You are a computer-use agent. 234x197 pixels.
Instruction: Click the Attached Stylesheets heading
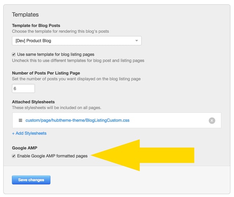tap(33, 102)
